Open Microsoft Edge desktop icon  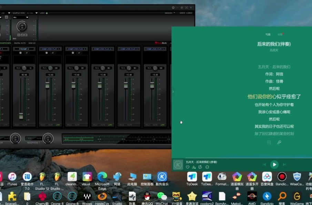coord(102,181)
